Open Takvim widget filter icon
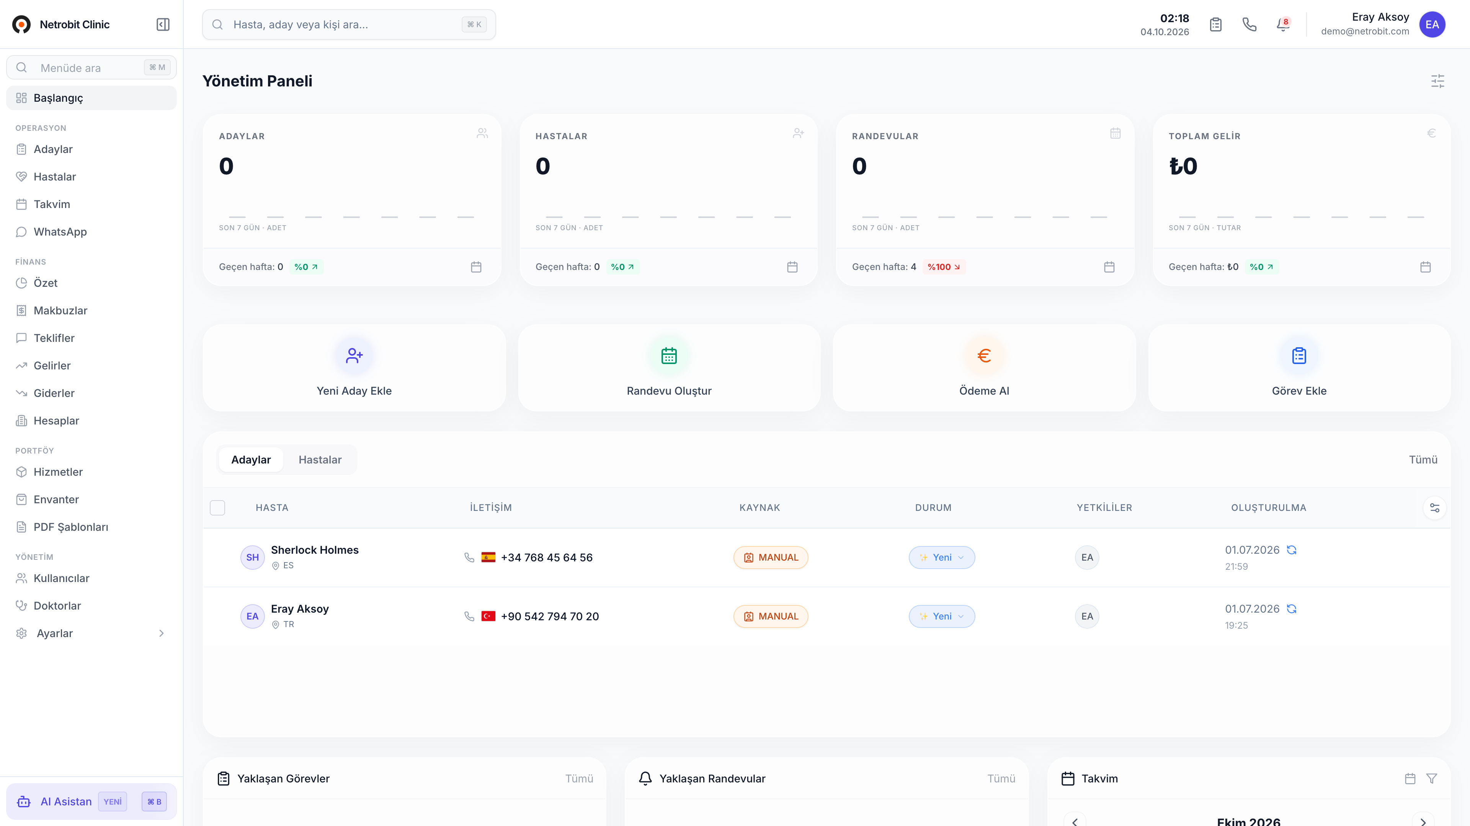 1432,779
